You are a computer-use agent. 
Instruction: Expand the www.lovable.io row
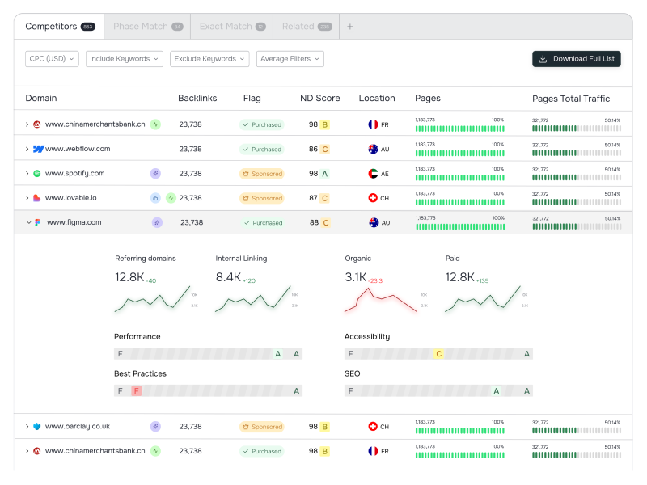(27, 198)
